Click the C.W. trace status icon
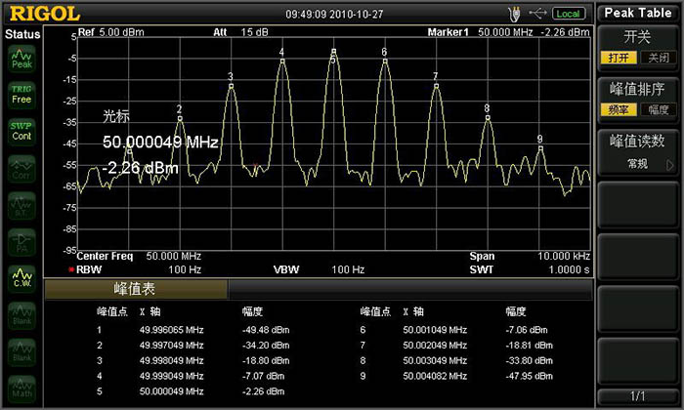This screenshot has width=684, height=410. coord(21,279)
